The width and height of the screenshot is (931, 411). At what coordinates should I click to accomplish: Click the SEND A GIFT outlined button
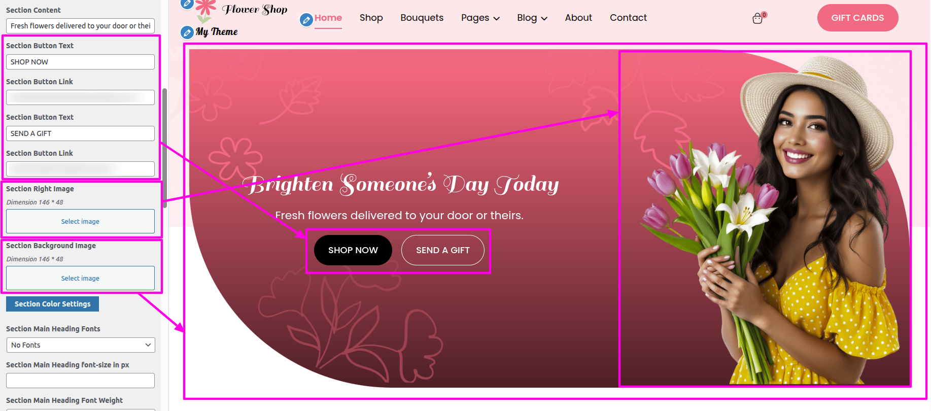[x=442, y=250]
